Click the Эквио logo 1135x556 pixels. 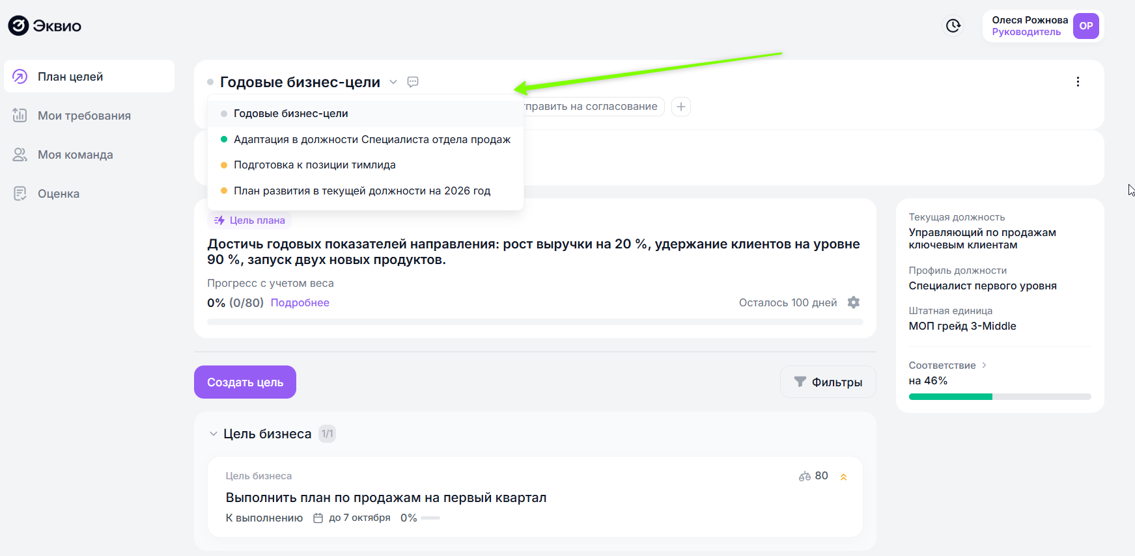click(45, 26)
